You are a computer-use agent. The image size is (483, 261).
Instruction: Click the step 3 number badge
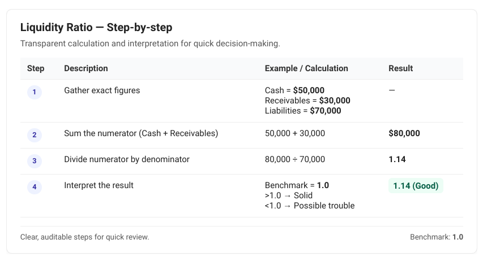[x=35, y=161]
